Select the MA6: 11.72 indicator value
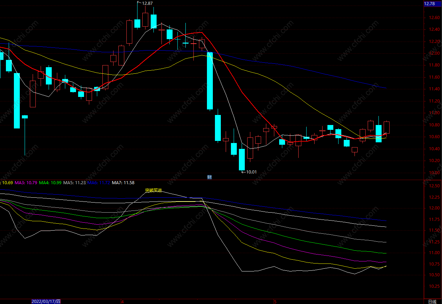This screenshot has width=442, height=304. point(99,182)
